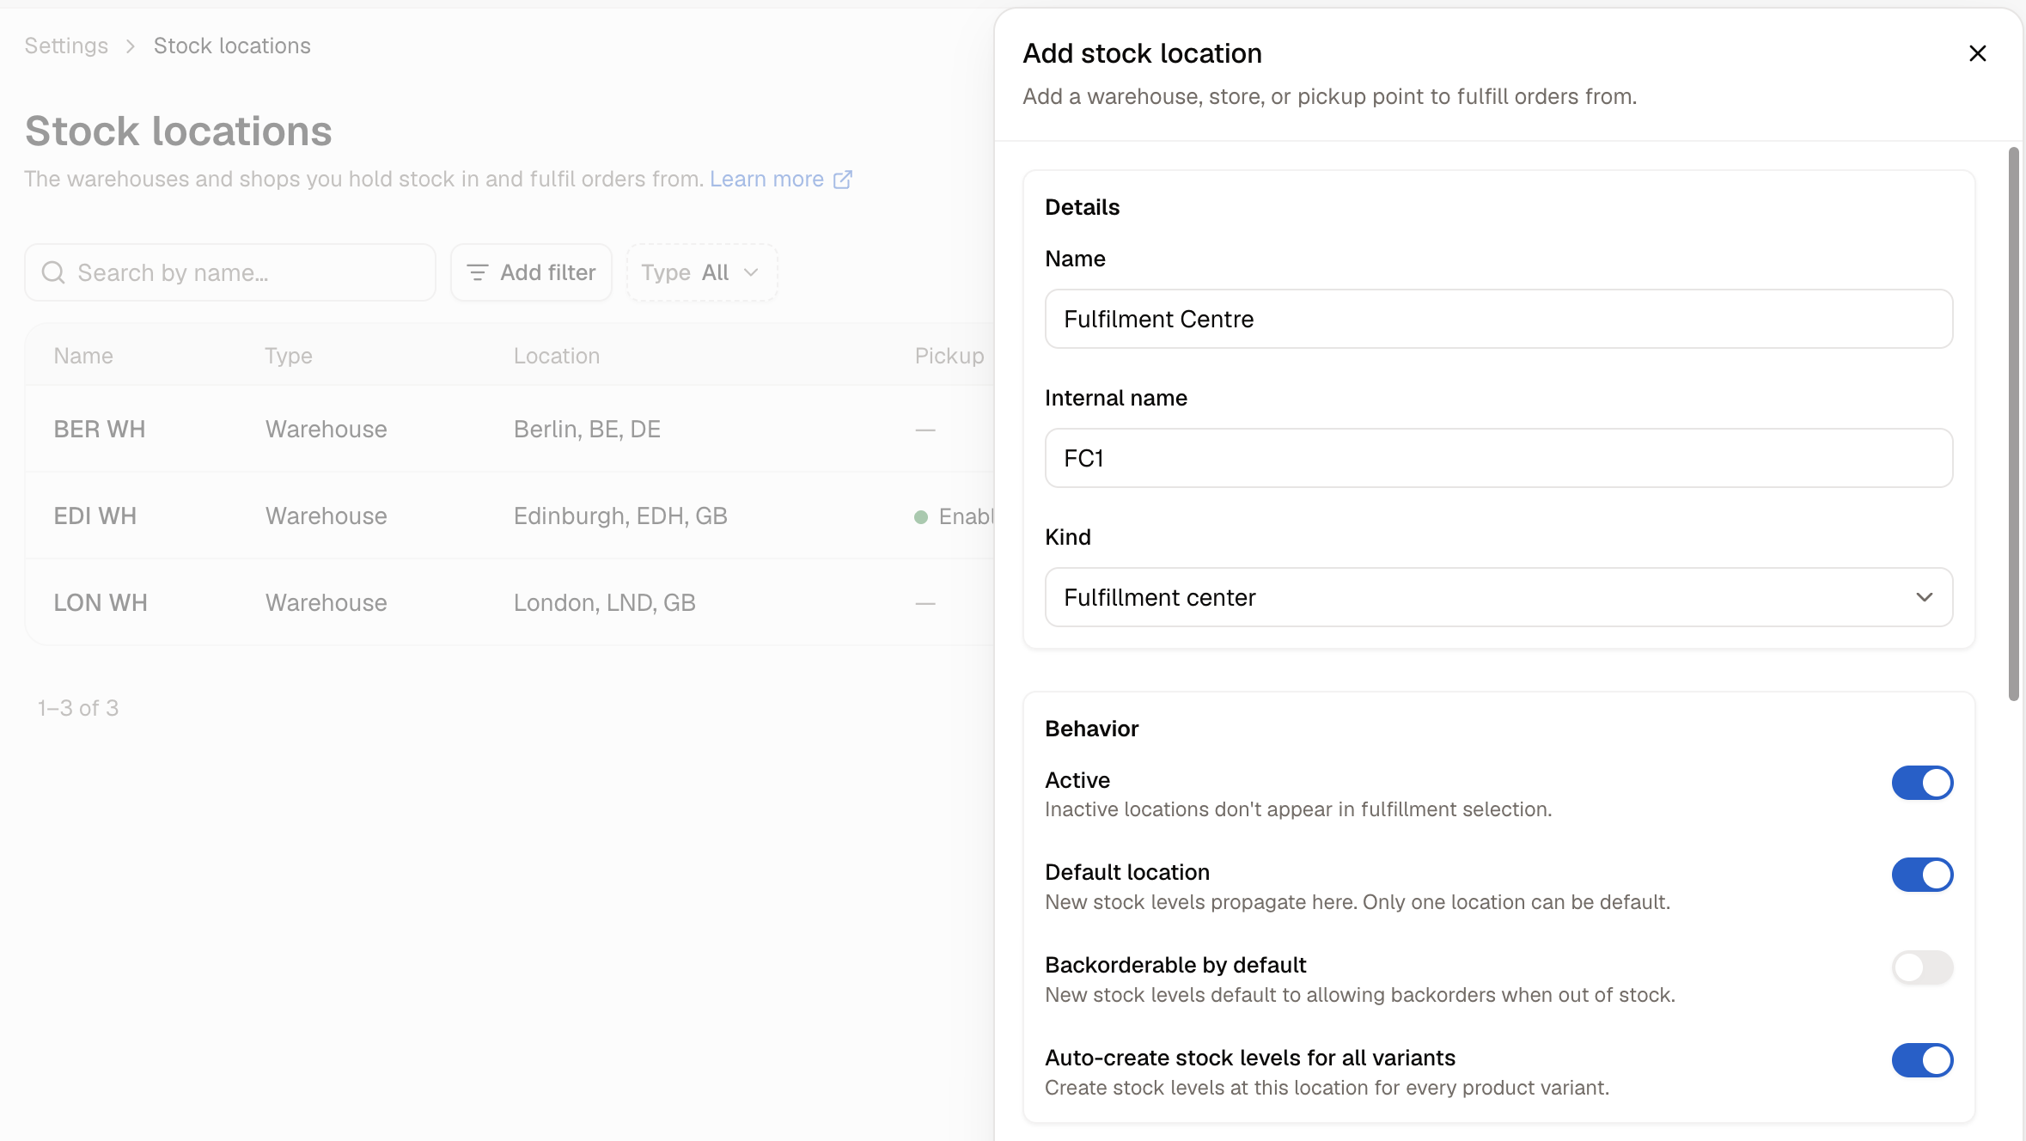Viewport: 2026px width, 1141px height.
Task: Open the Kind dropdown
Action: click(1498, 597)
